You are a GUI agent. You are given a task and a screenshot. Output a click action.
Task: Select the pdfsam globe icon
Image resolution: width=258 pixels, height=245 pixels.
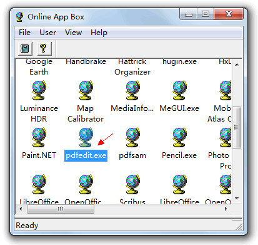(x=132, y=137)
